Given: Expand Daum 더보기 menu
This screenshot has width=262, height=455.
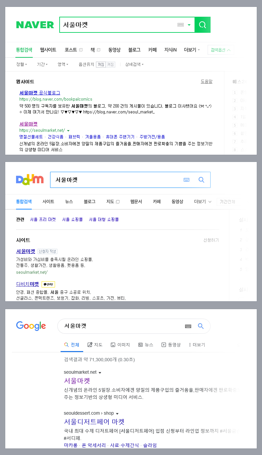Looking at the screenshot, I should 203,202.
